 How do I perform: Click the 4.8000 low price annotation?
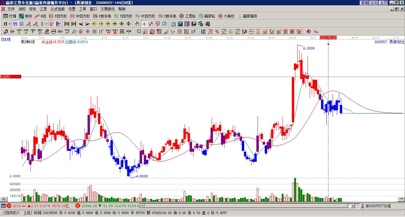(142, 176)
